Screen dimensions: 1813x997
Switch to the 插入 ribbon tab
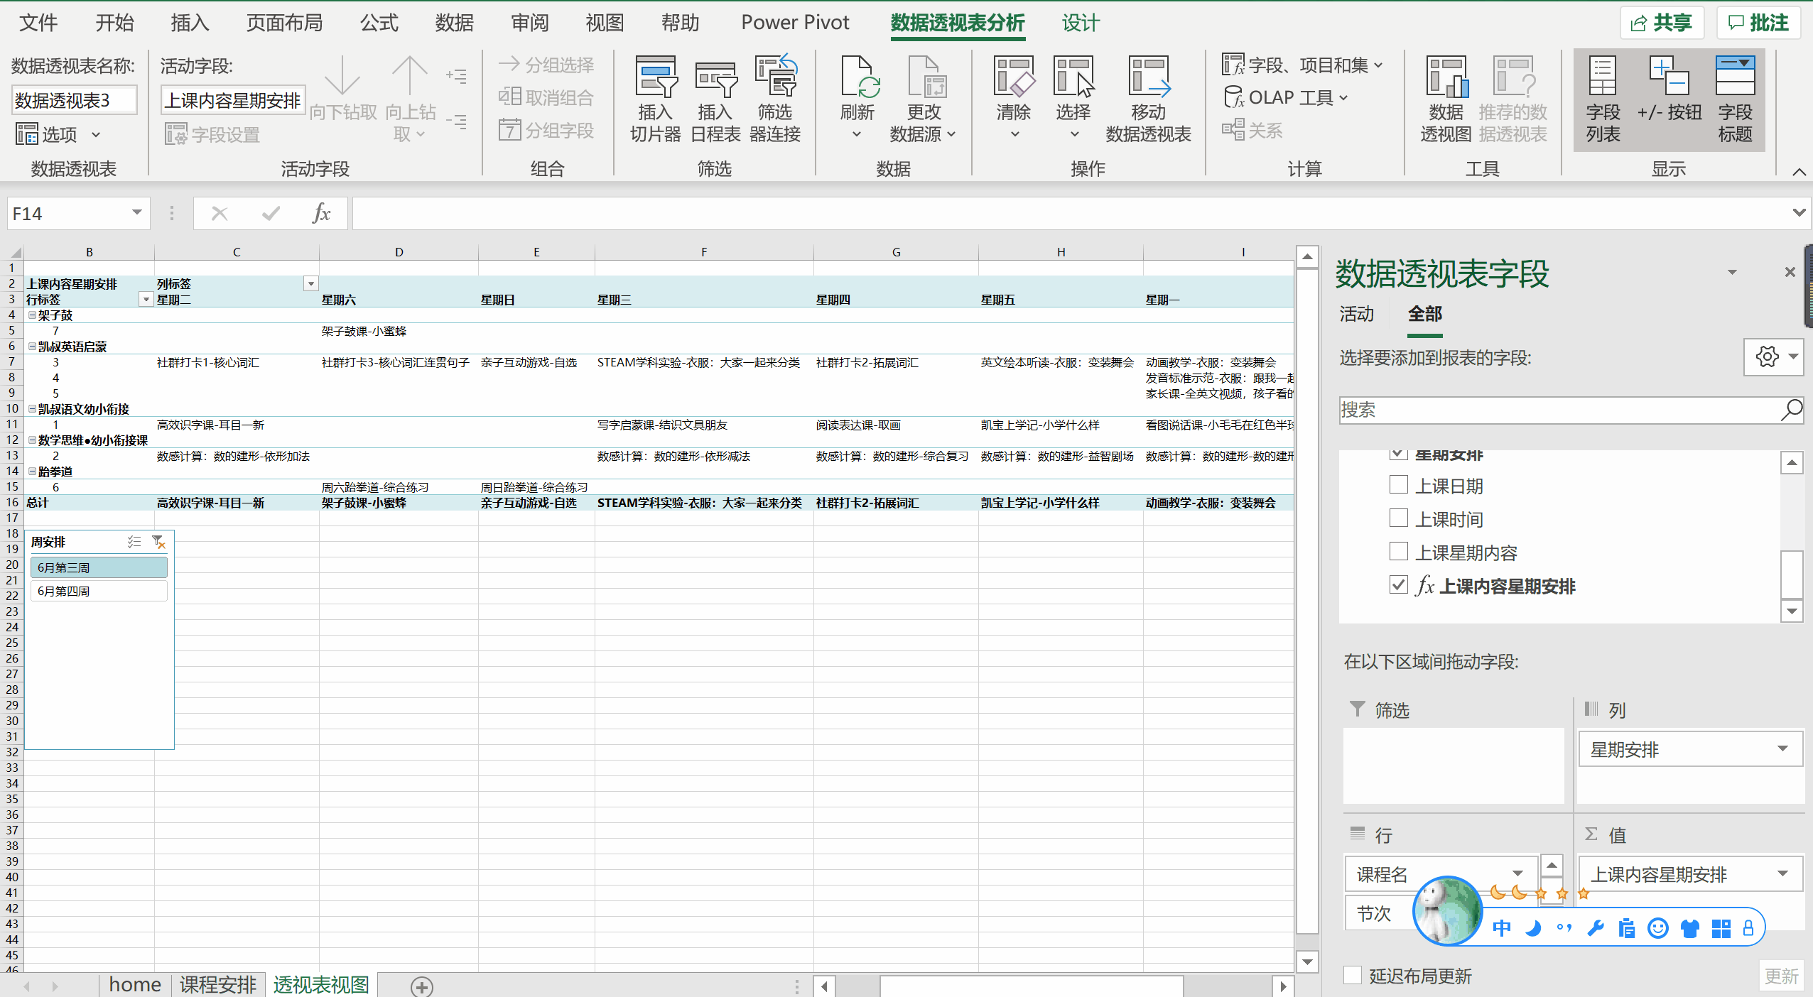190,23
